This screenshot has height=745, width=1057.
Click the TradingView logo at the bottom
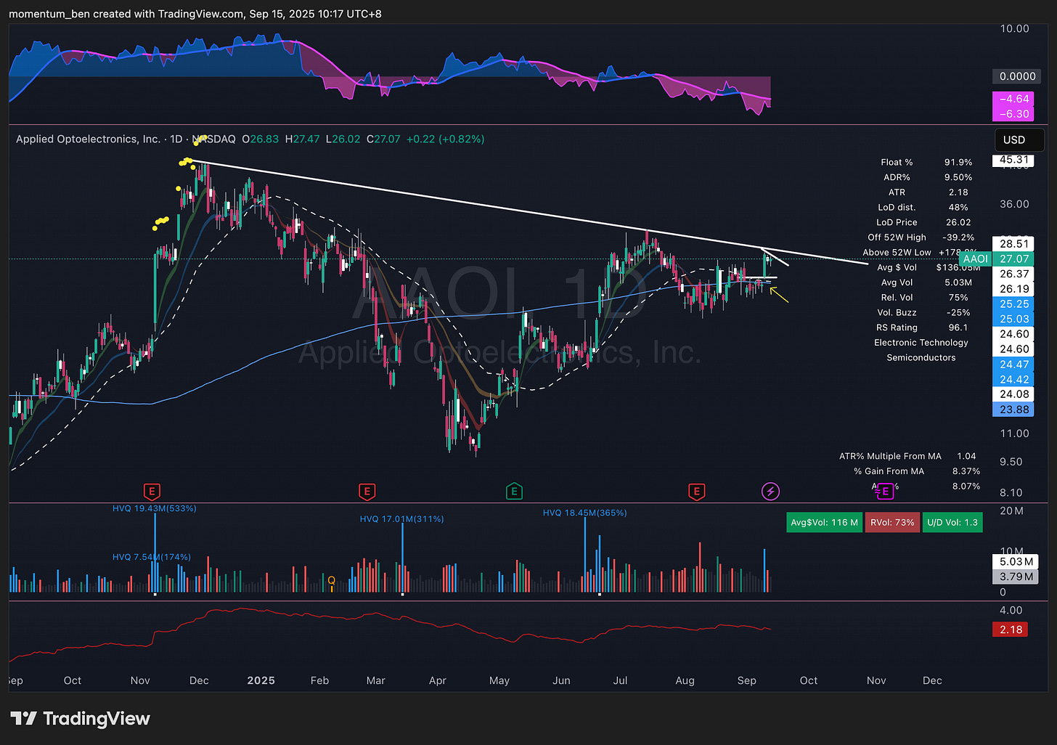[x=81, y=719]
